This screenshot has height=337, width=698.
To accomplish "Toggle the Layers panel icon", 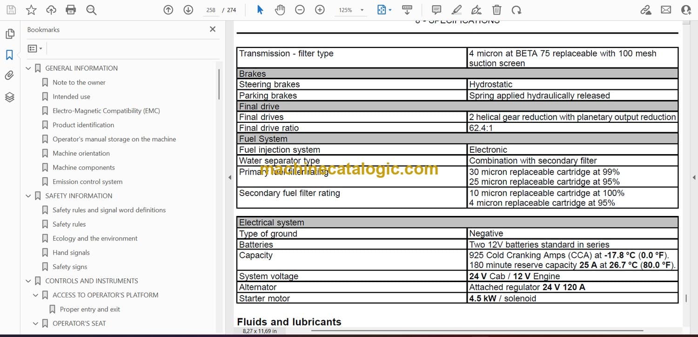I will (9, 97).
